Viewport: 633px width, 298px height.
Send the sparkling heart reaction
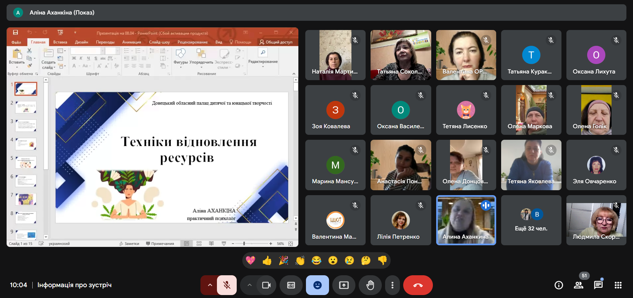251,260
